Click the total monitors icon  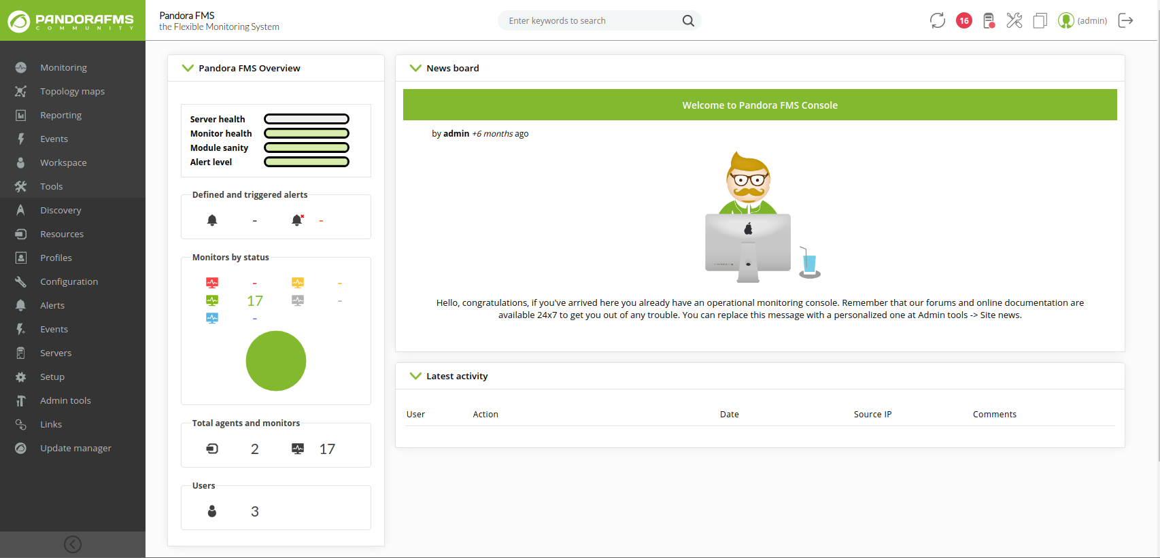click(298, 449)
